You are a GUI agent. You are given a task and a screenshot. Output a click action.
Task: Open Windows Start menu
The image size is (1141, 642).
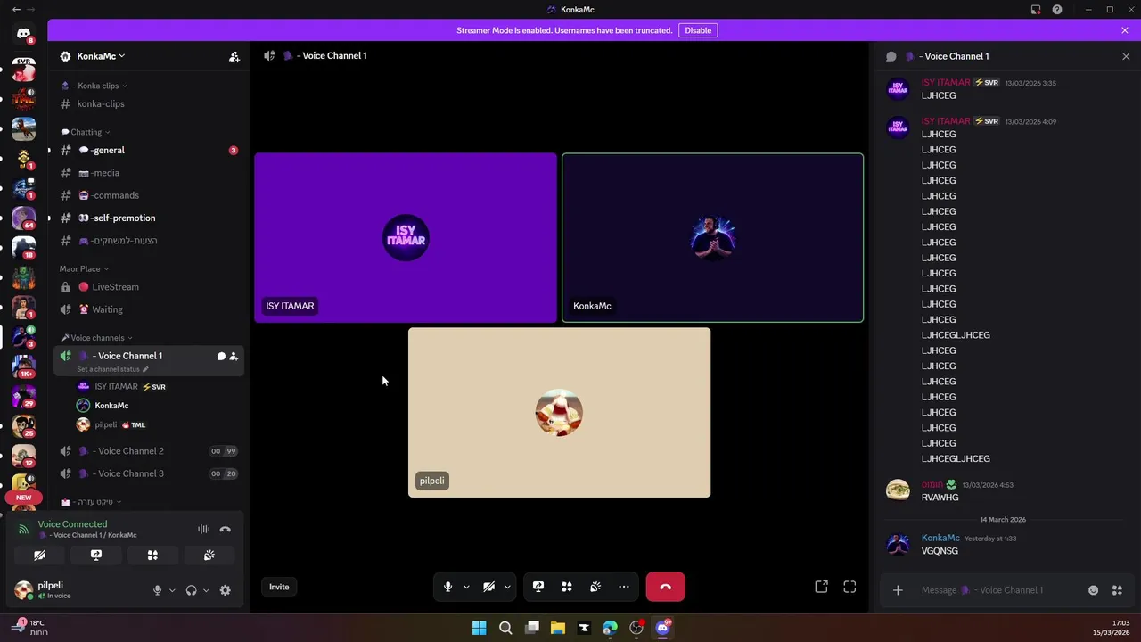click(479, 628)
